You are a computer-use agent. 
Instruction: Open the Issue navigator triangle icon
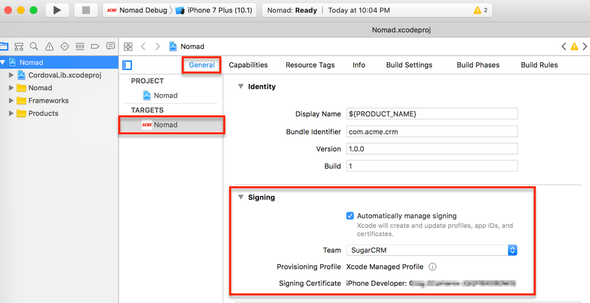[x=50, y=46]
